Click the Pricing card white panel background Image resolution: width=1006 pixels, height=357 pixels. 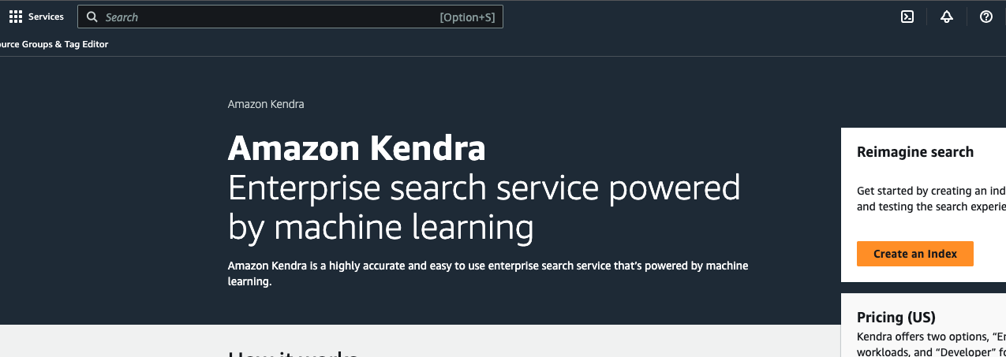pyautogui.click(x=923, y=325)
